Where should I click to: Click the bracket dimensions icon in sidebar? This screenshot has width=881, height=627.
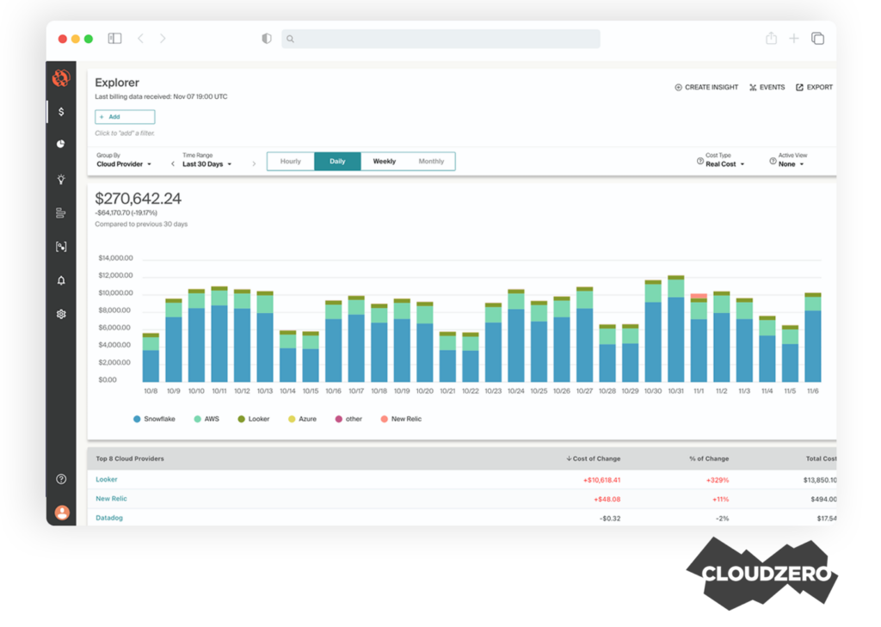[61, 247]
